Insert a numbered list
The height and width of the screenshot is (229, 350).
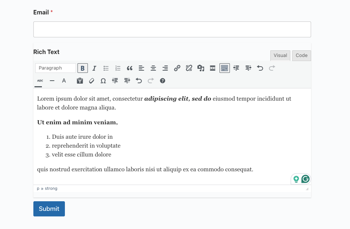point(118,68)
